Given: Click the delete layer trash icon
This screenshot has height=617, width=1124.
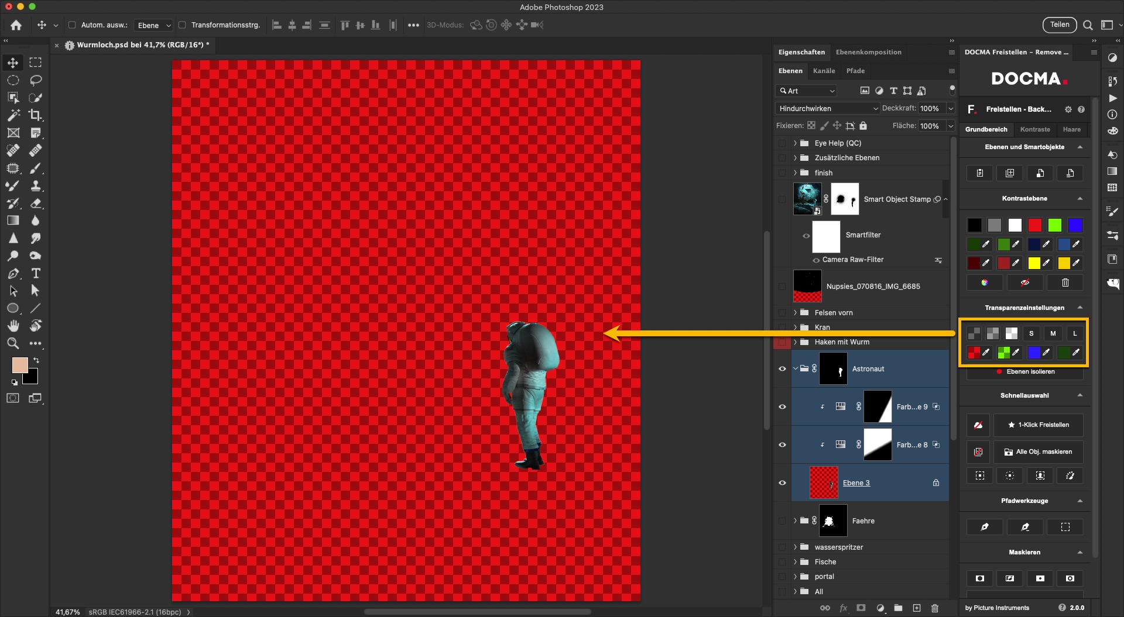Looking at the screenshot, I should coord(935,608).
